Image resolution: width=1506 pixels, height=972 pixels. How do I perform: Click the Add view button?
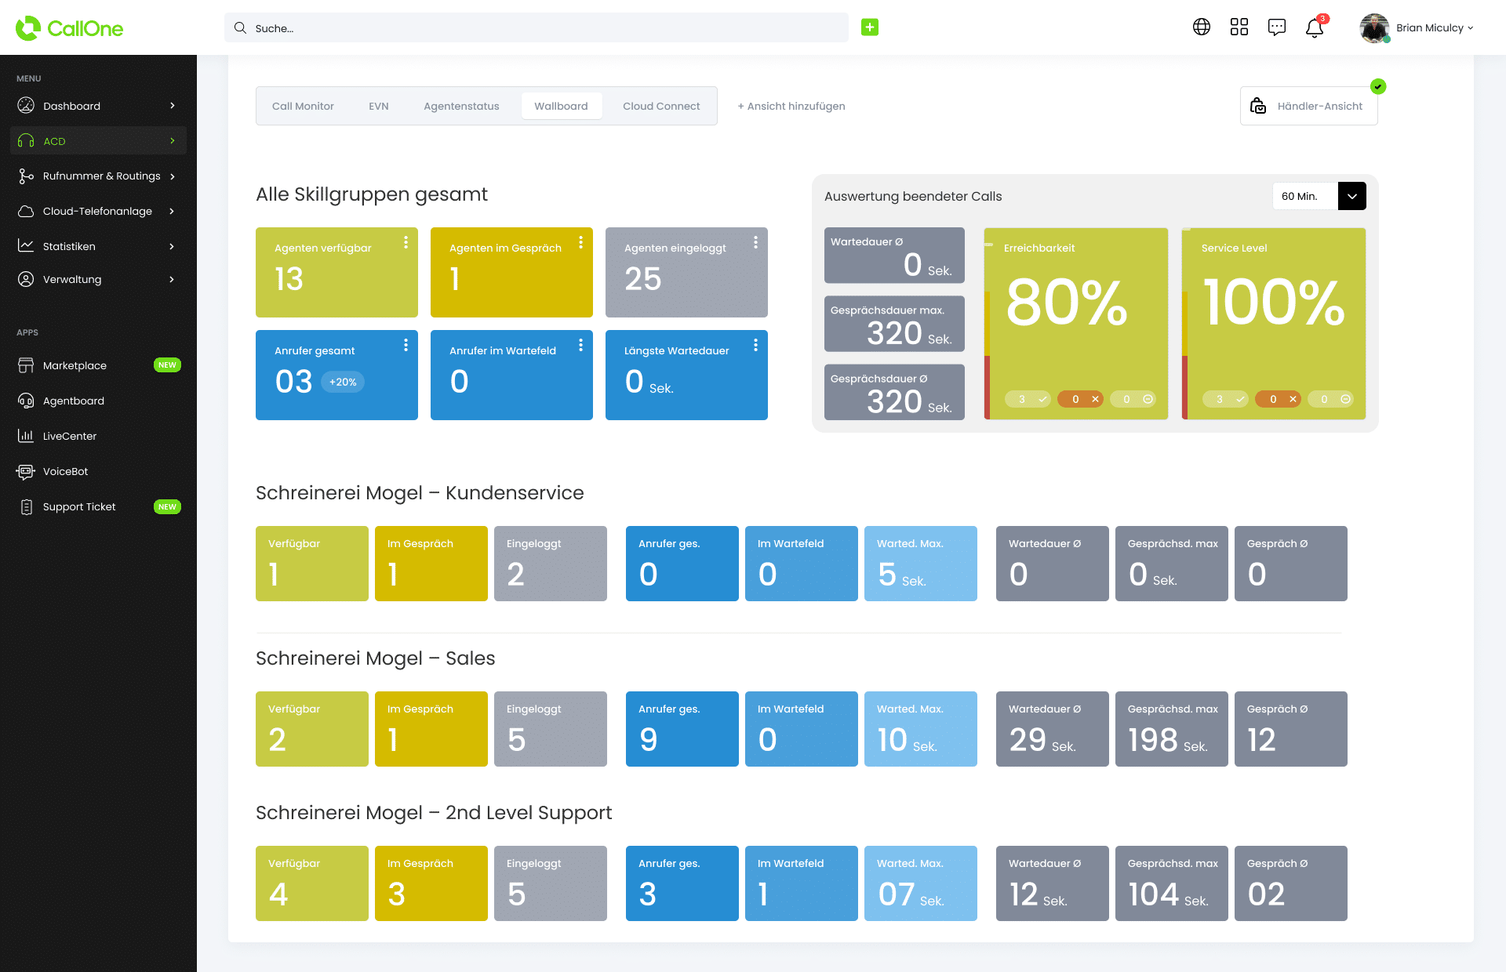click(791, 105)
